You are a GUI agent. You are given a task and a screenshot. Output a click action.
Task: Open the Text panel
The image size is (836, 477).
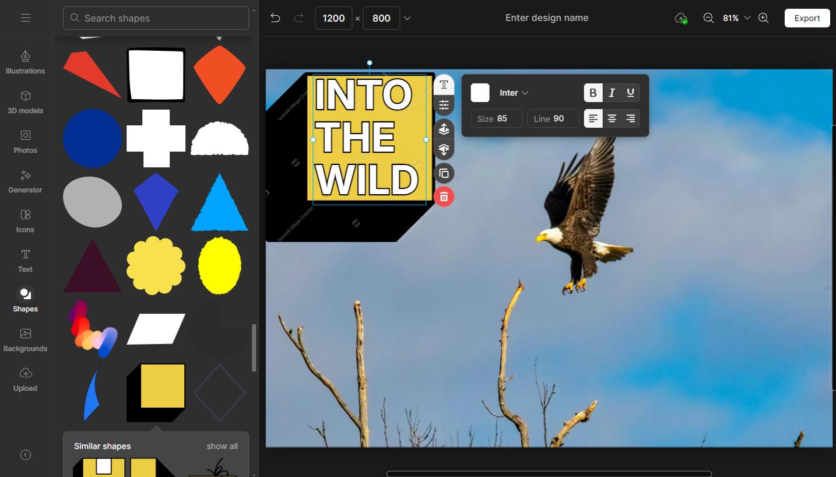coord(25,261)
